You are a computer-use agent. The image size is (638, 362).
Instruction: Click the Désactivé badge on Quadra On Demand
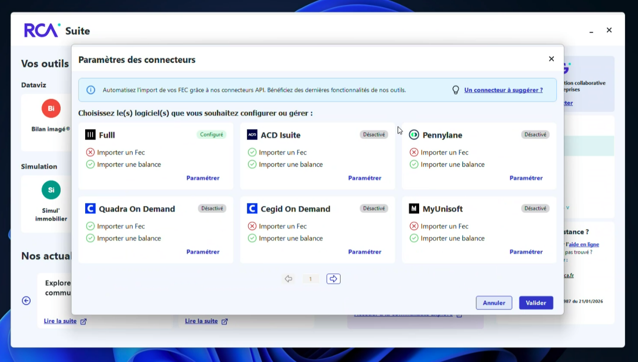pyautogui.click(x=212, y=208)
